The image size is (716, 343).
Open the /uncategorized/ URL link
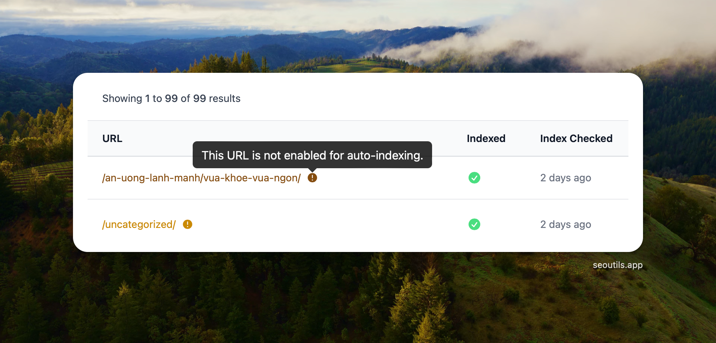[139, 225]
